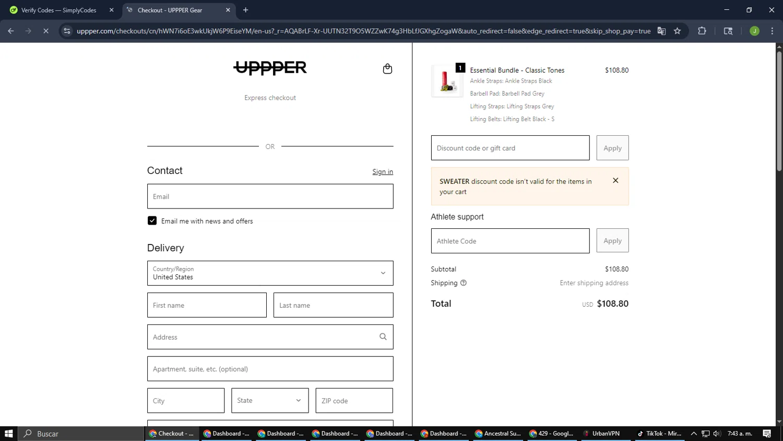Open the Chrome three-dot menu

coord(772,31)
